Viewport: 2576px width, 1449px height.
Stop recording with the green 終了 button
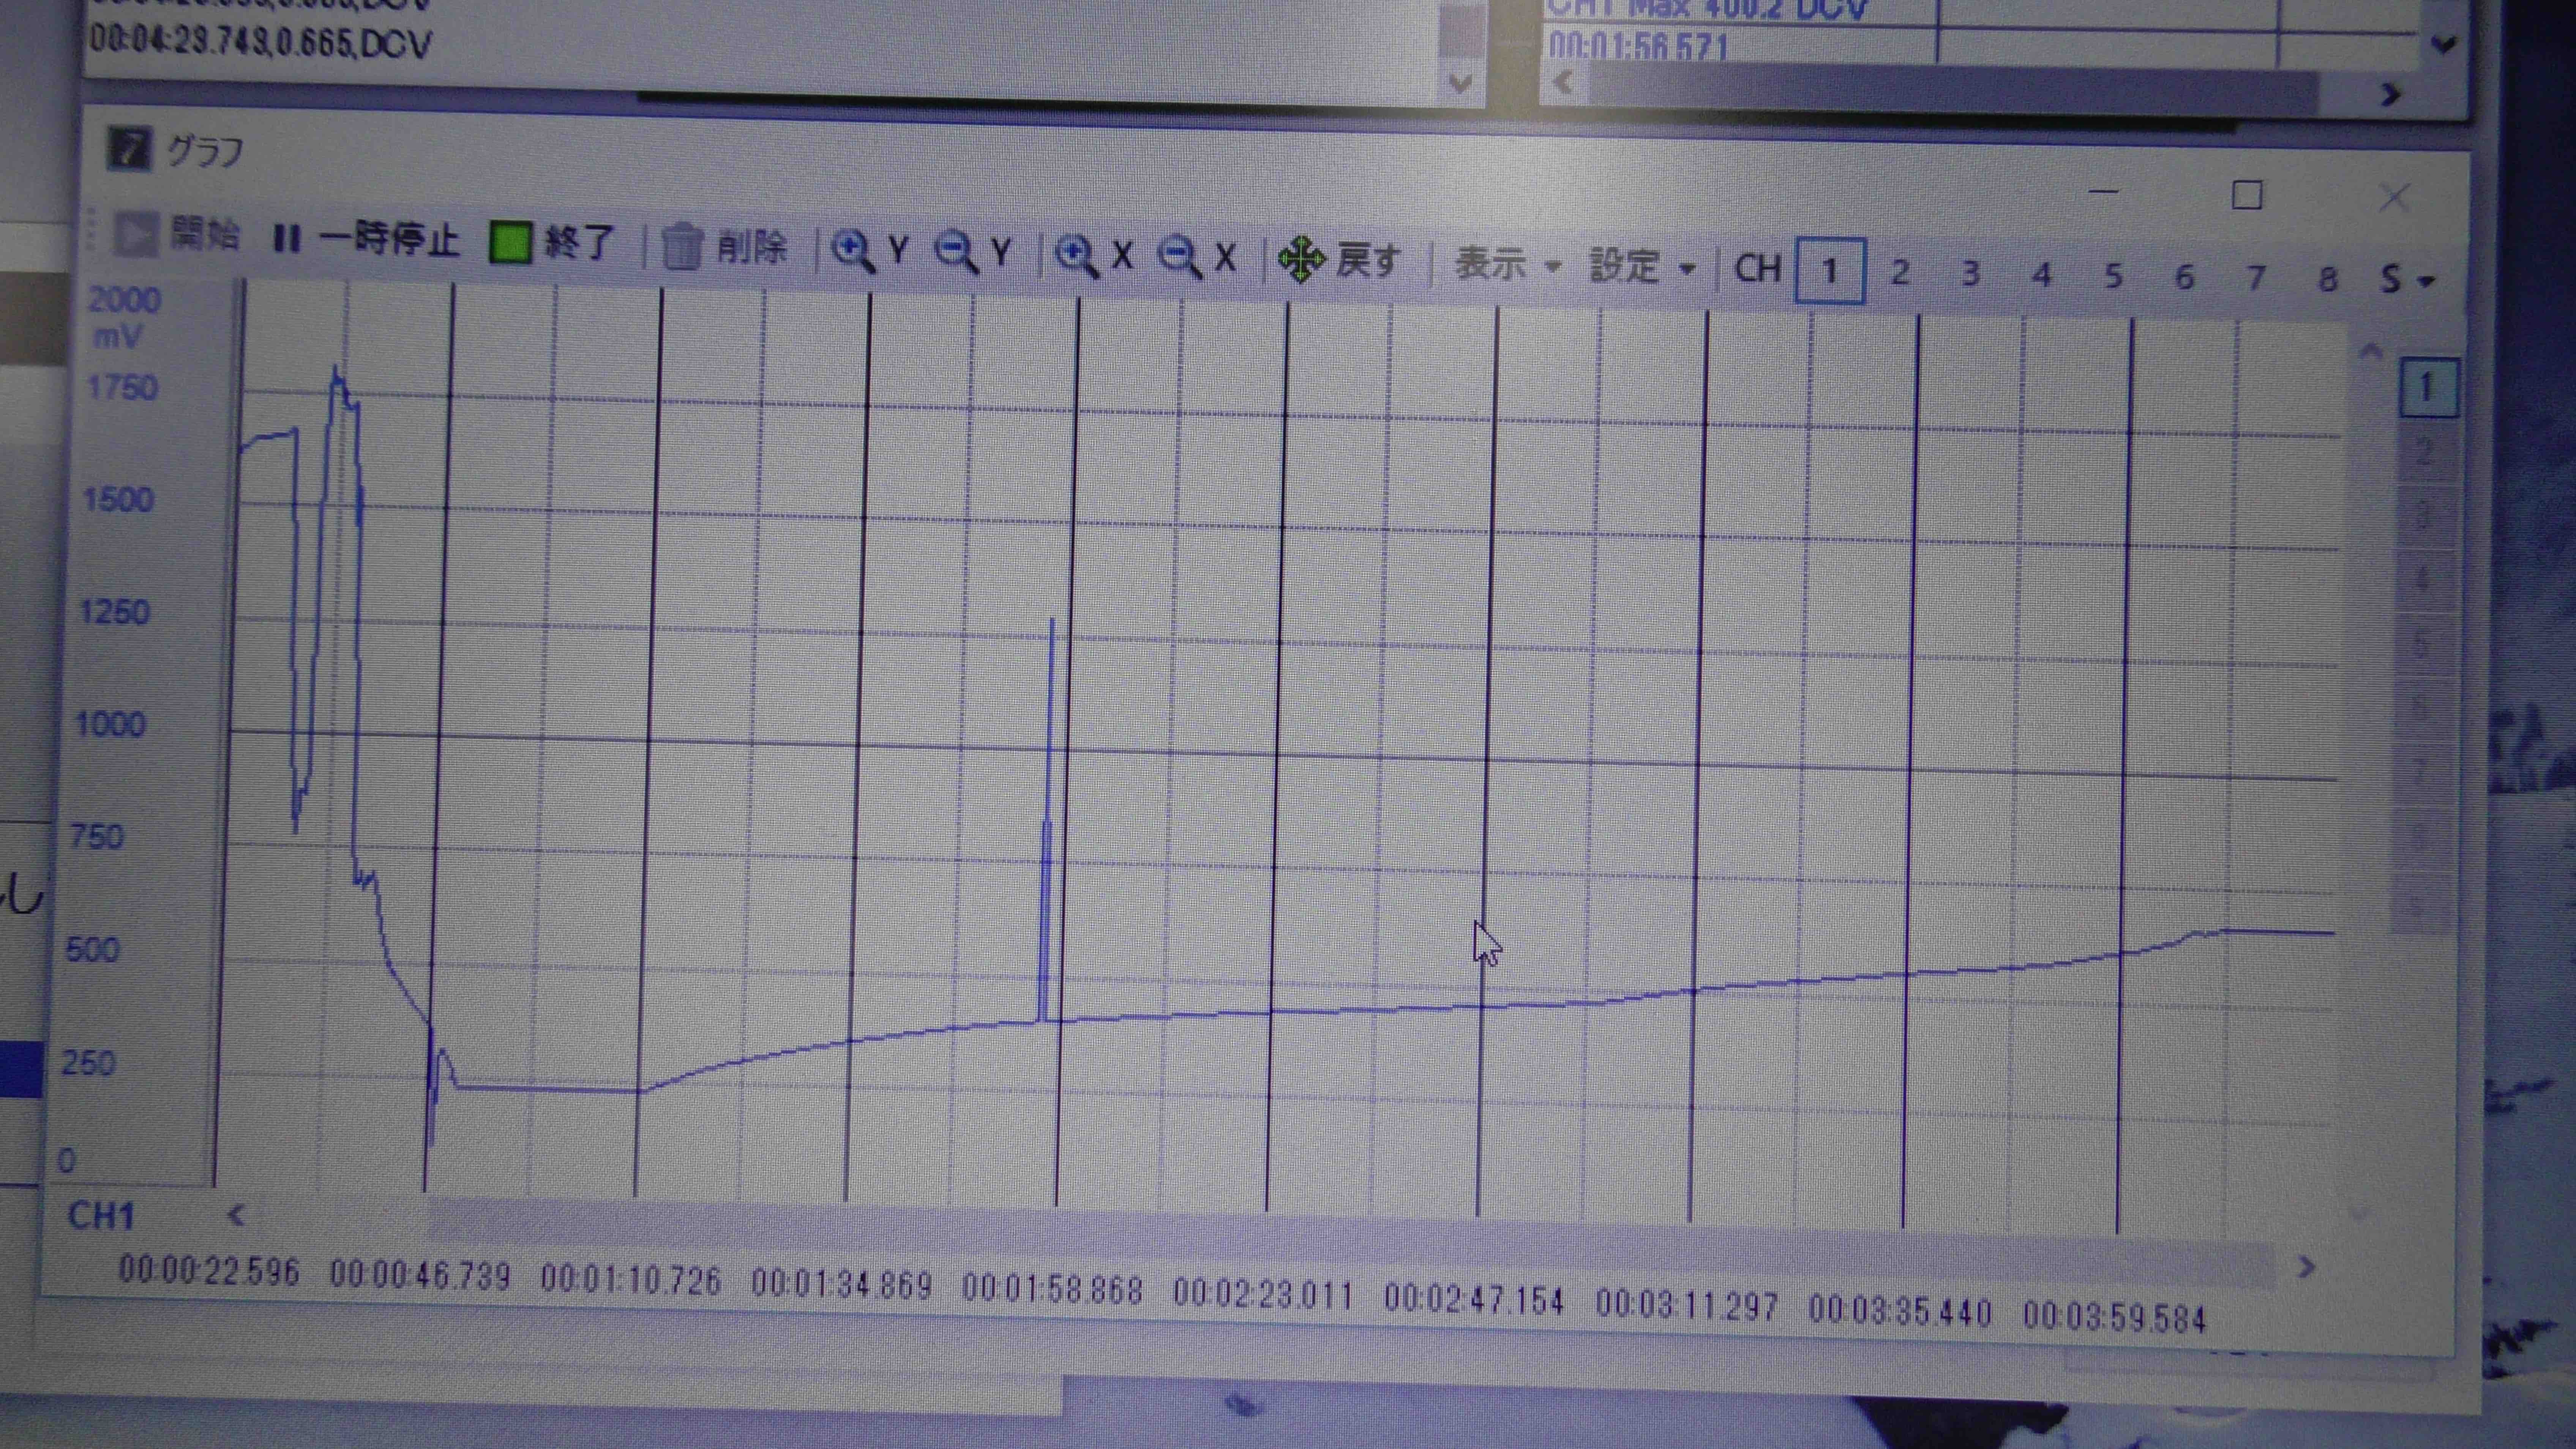coord(552,243)
